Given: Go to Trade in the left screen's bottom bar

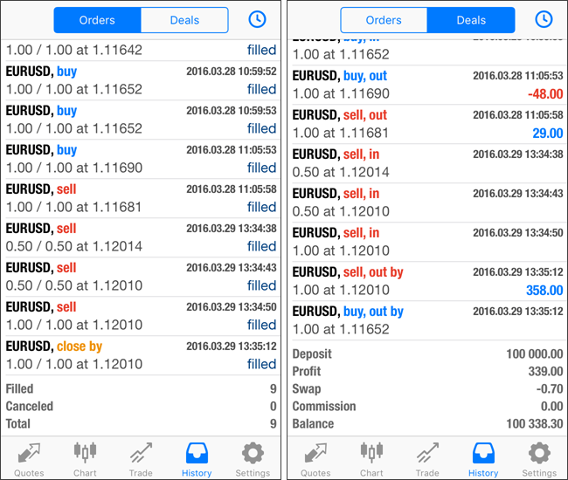Looking at the screenshot, I should [x=141, y=458].
